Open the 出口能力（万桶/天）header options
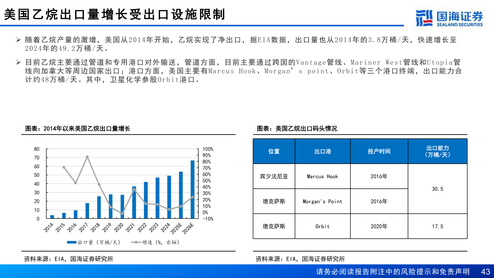Viewport: 494px width, 278px height. [437, 151]
